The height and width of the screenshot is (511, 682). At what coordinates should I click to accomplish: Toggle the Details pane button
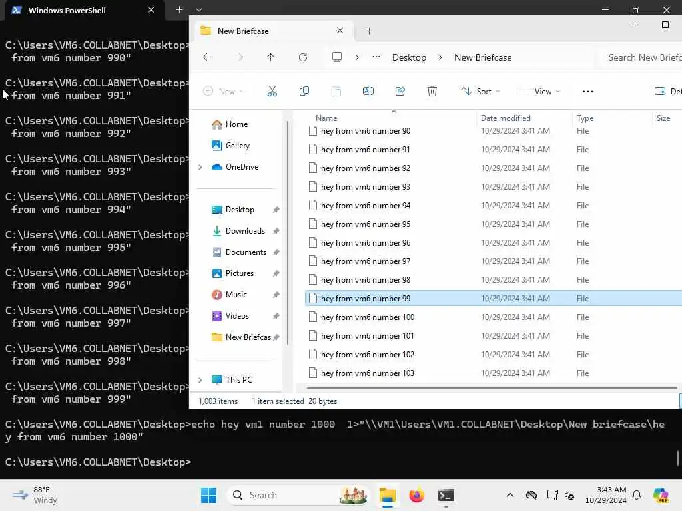coord(667,91)
